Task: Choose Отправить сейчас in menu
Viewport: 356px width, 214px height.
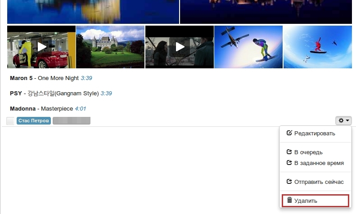Action: [x=319, y=182]
